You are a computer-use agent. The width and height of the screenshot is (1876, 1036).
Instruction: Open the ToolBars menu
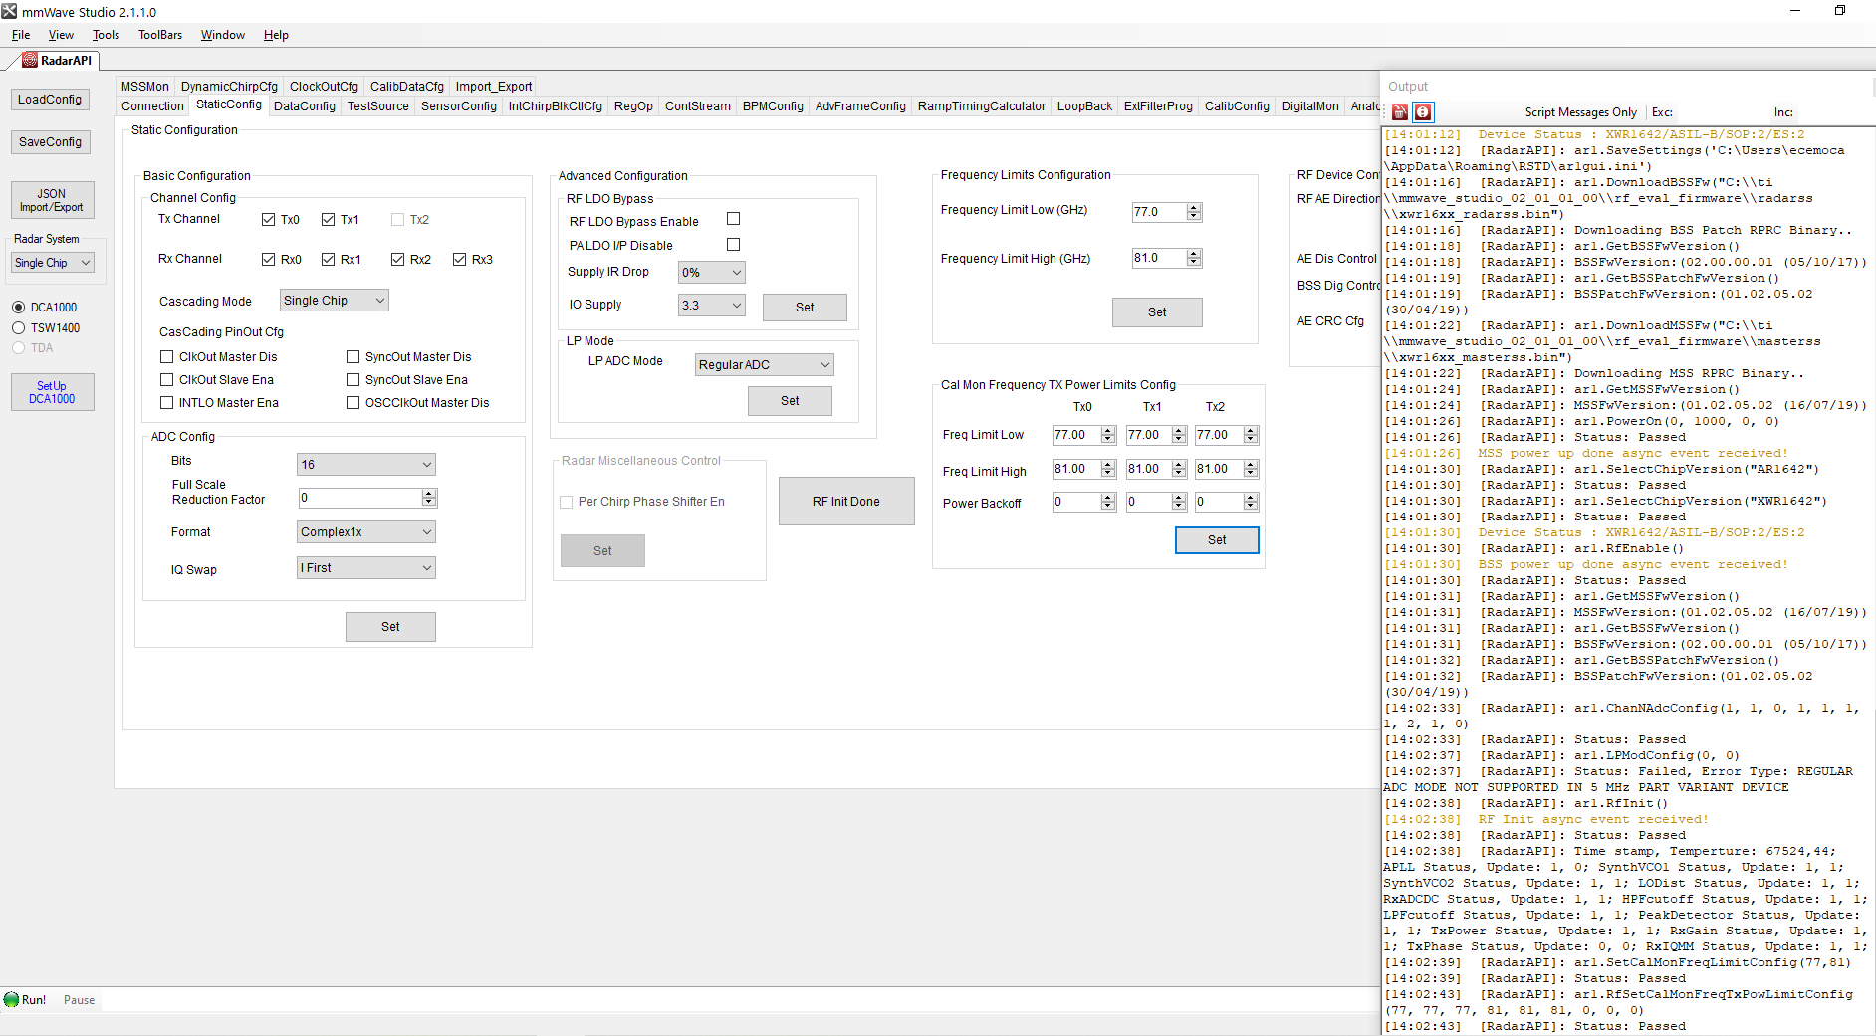tap(160, 35)
